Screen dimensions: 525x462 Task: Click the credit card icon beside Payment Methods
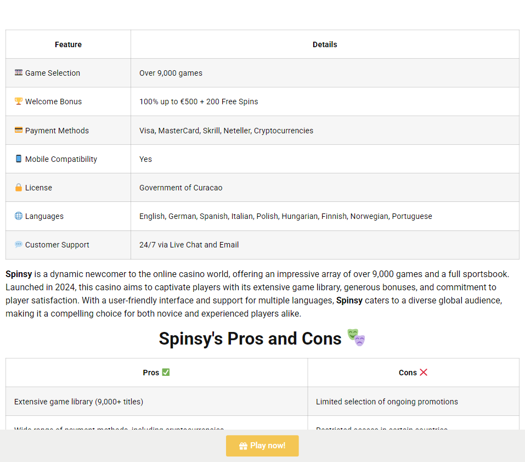click(x=19, y=130)
